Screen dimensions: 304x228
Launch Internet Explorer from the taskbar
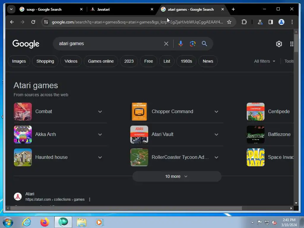click(x=26, y=222)
